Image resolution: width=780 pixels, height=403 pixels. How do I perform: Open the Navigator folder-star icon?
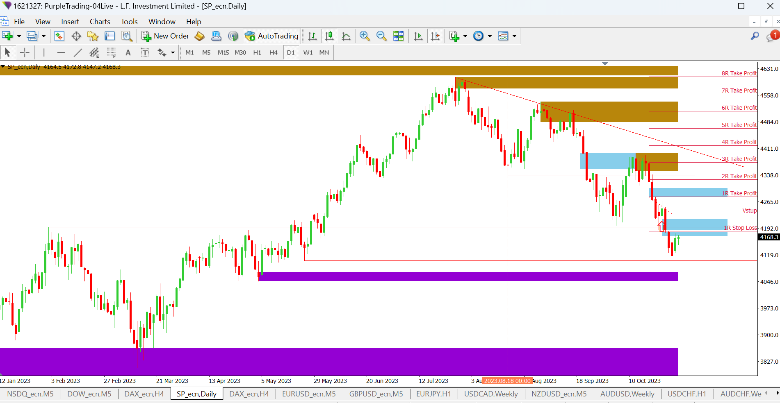(x=93, y=36)
